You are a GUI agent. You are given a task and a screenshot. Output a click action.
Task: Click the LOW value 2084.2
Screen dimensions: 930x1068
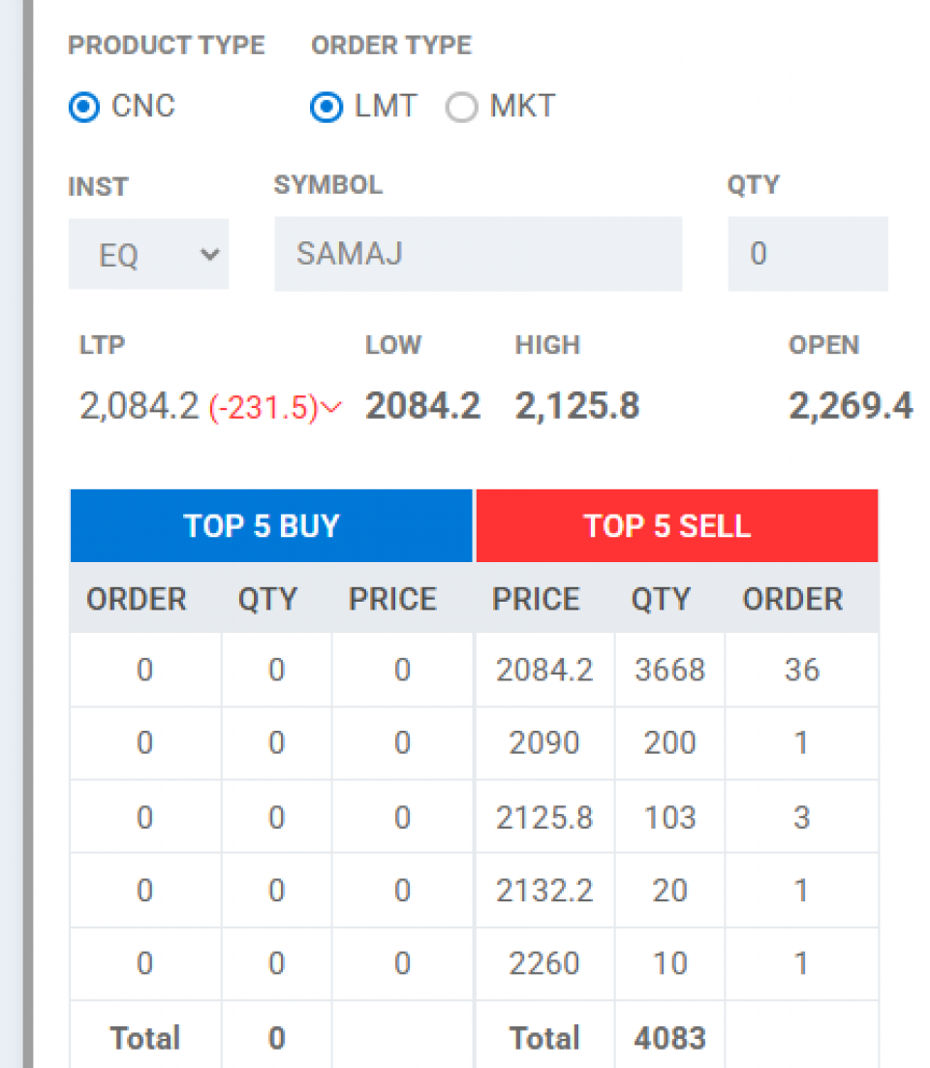pyautogui.click(x=422, y=406)
